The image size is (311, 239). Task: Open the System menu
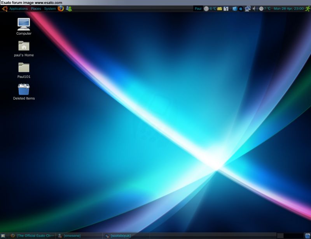[50, 9]
